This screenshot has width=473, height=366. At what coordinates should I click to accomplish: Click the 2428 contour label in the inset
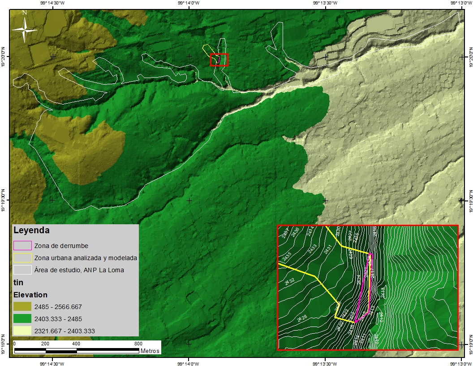(x=302, y=318)
